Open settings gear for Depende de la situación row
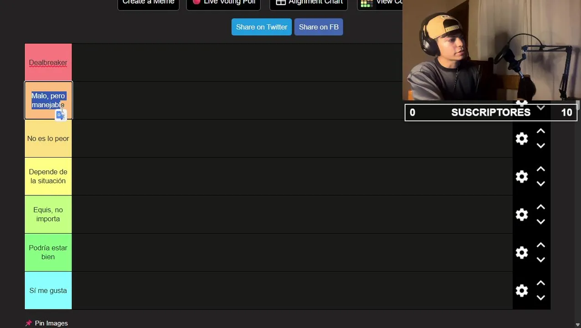 (x=522, y=176)
